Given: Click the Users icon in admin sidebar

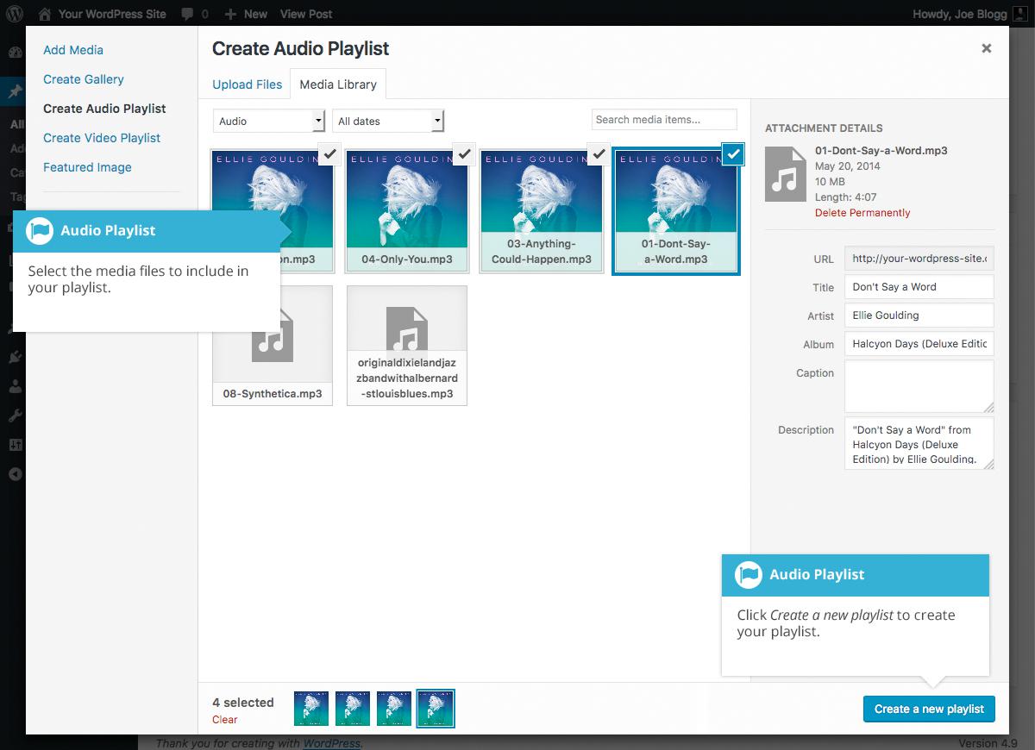Looking at the screenshot, I should [x=15, y=387].
